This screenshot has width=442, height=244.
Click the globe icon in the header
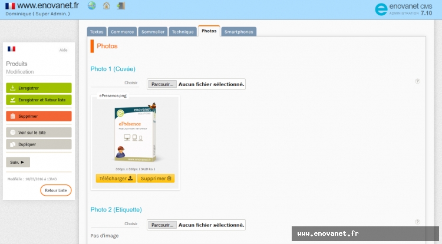point(91,5)
